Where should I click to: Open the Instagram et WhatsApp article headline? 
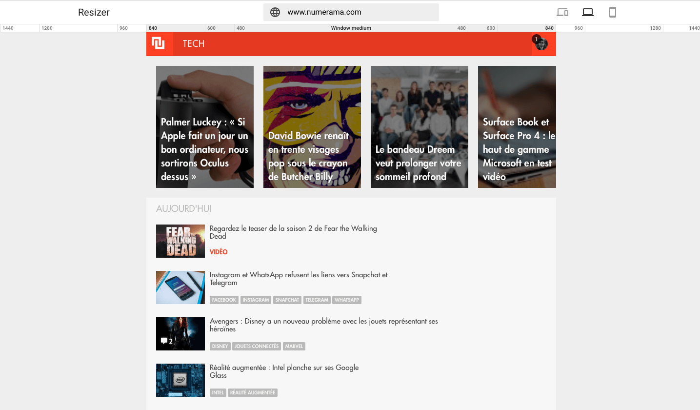[x=299, y=279]
